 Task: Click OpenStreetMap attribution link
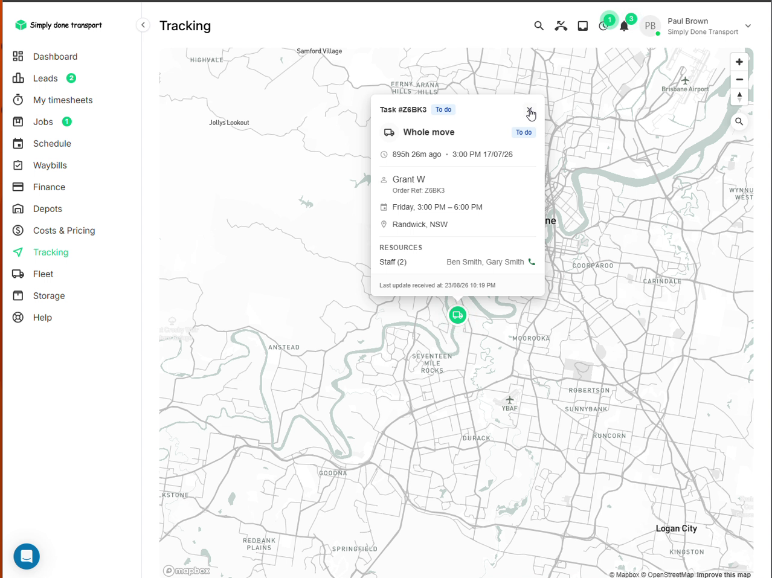point(667,574)
